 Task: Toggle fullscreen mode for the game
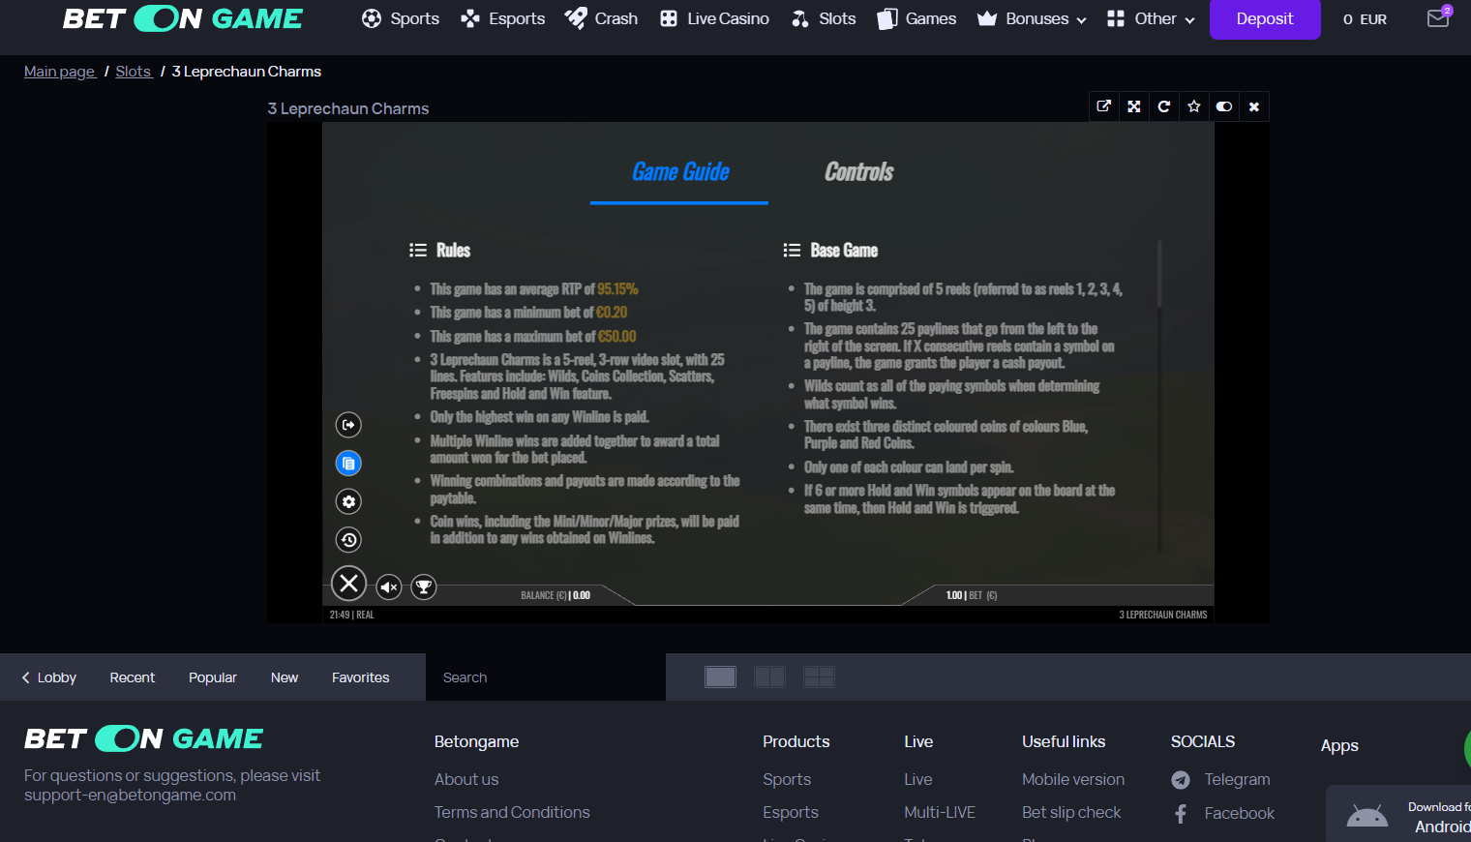pyautogui.click(x=1134, y=106)
